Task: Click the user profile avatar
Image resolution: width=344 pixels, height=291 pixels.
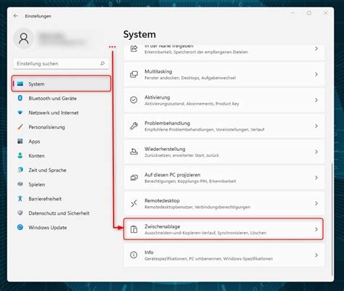Action: (x=23, y=38)
